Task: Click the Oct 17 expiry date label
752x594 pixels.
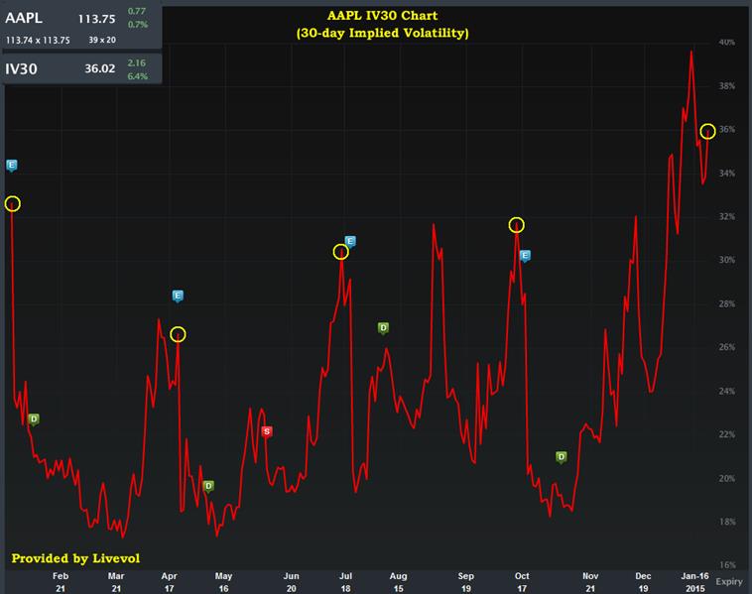Action: 522,582
